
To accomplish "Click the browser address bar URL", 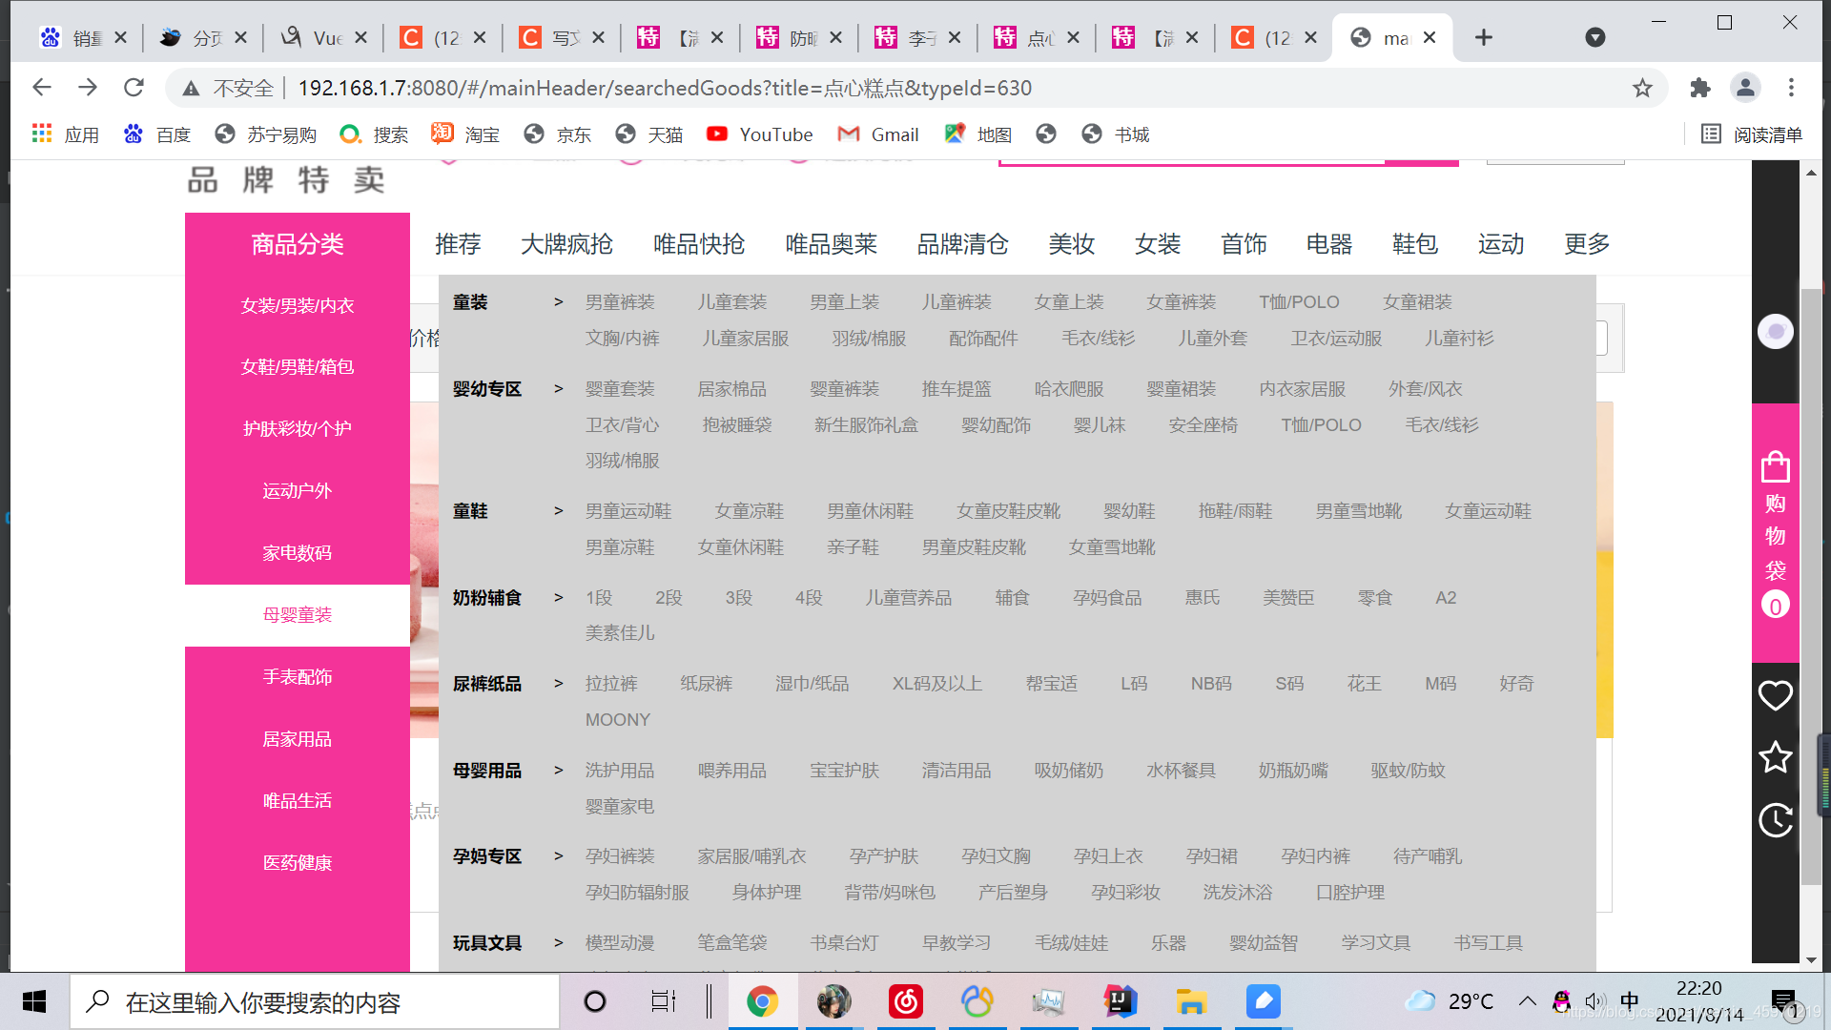I will tap(665, 89).
